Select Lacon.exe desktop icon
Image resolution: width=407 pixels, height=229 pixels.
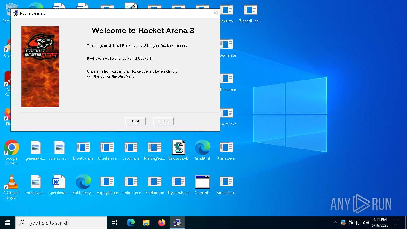(x=131, y=150)
